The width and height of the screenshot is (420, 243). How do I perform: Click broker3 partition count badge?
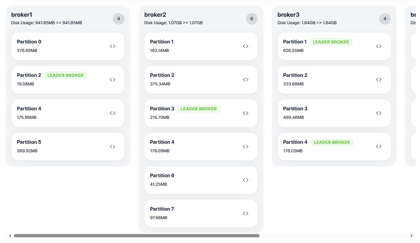(x=385, y=19)
